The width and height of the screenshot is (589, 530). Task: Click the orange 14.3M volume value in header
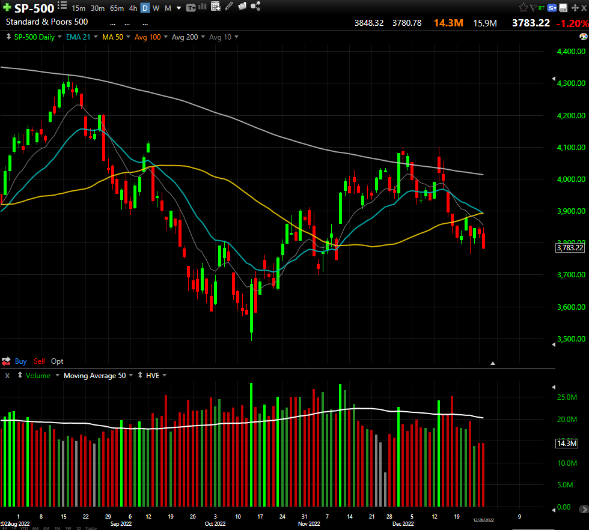[x=448, y=23]
